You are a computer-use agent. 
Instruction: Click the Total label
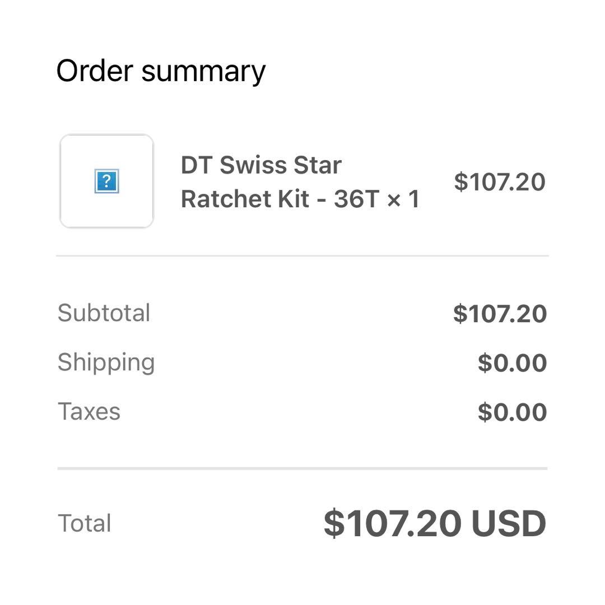[84, 523]
